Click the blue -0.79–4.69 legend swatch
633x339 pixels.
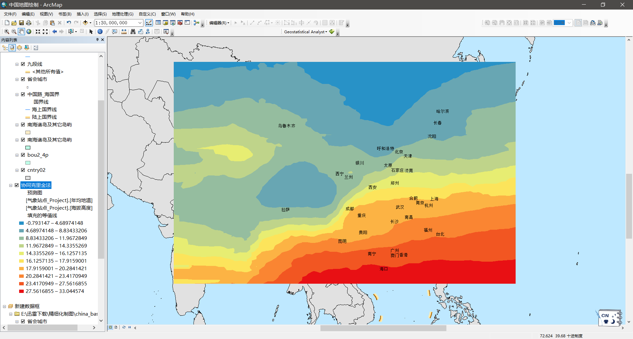click(x=21, y=223)
